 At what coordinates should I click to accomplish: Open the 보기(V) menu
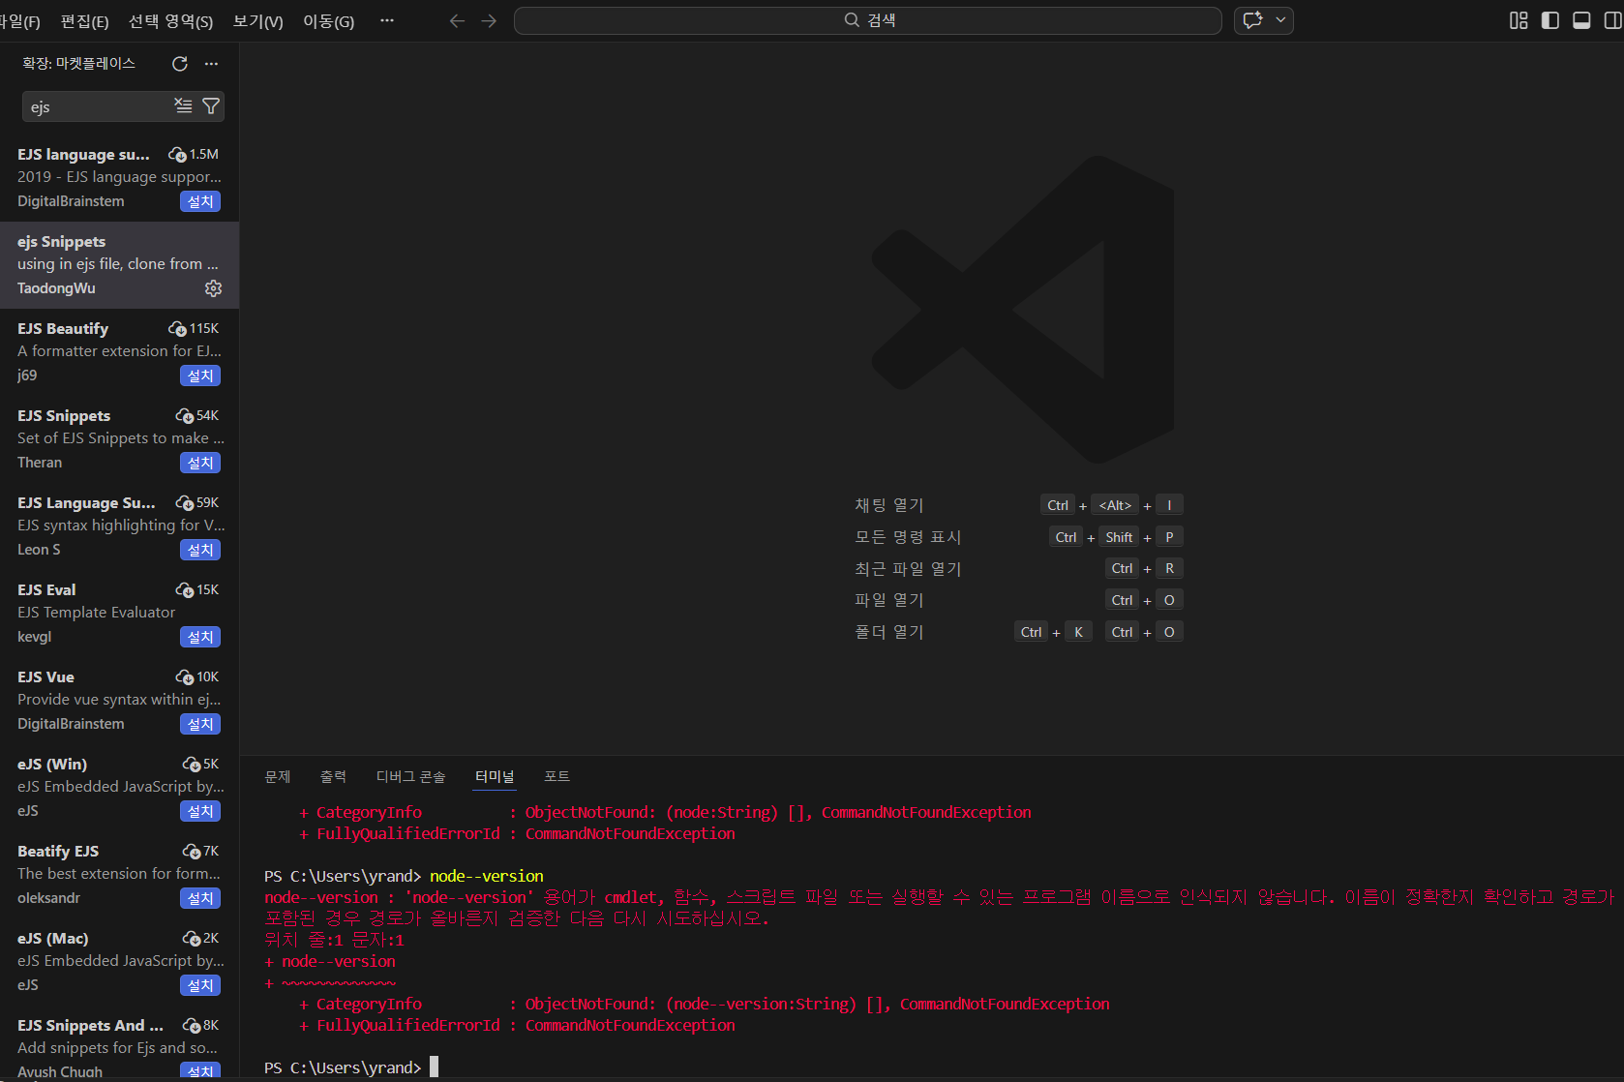click(x=257, y=21)
